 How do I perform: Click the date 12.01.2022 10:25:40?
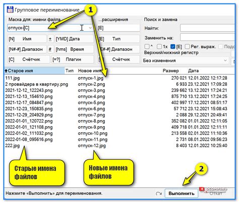pos(208,146)
